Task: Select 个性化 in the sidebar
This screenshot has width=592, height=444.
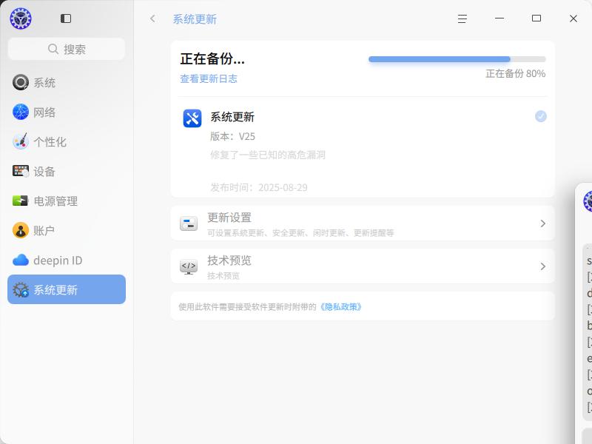Action: pos(67,141)
